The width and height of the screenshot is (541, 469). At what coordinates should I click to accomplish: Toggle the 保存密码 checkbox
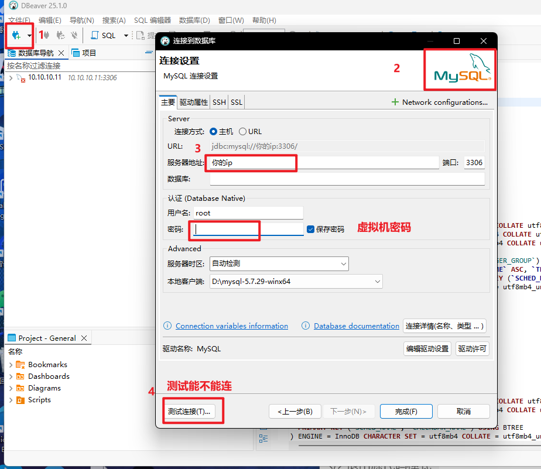(311, 229)
